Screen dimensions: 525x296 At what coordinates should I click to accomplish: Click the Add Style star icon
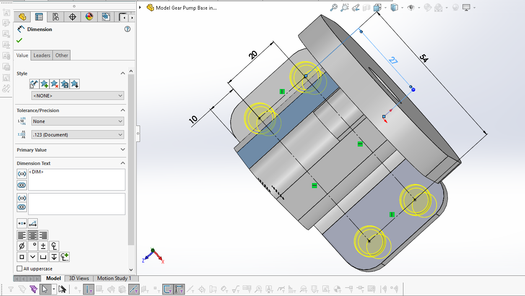(44, 84)
